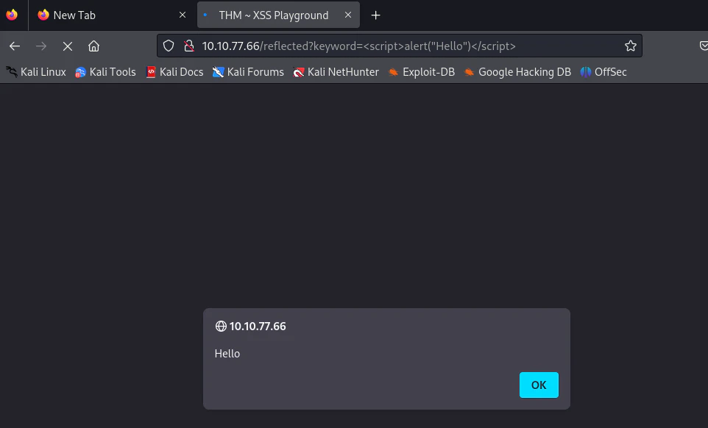The image size is (708, 428).
Task: Open Kali NetHunter bookmark
Action: 336,72
